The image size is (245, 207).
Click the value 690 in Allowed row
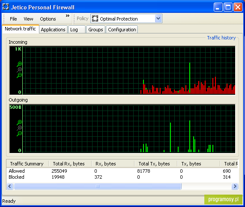coord(227,171)
